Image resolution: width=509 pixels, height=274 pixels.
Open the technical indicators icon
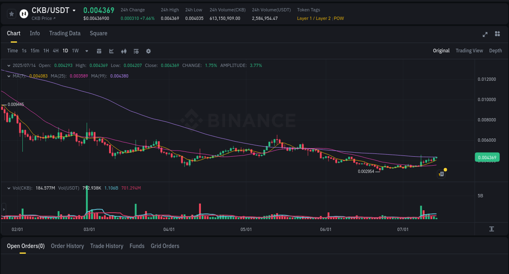136,51
